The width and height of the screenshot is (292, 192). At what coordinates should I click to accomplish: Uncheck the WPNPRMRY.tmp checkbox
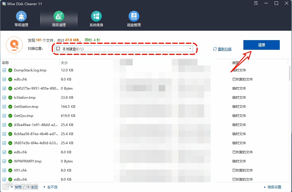click(x=4, y=161)
